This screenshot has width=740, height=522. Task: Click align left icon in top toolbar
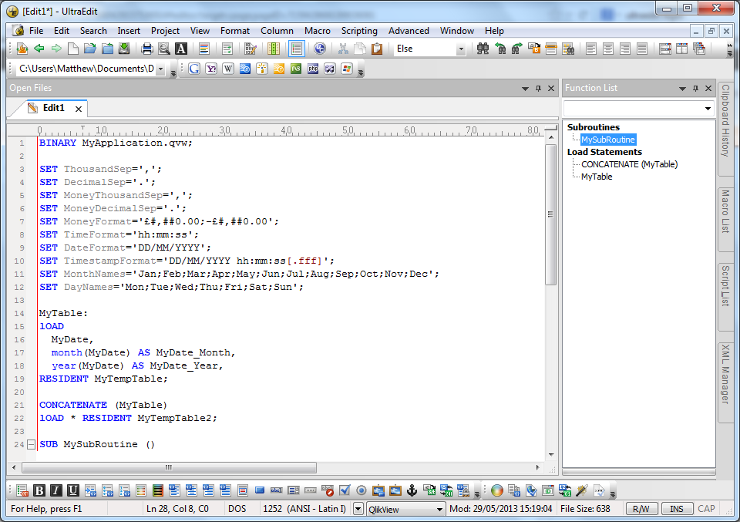[591, 49]
